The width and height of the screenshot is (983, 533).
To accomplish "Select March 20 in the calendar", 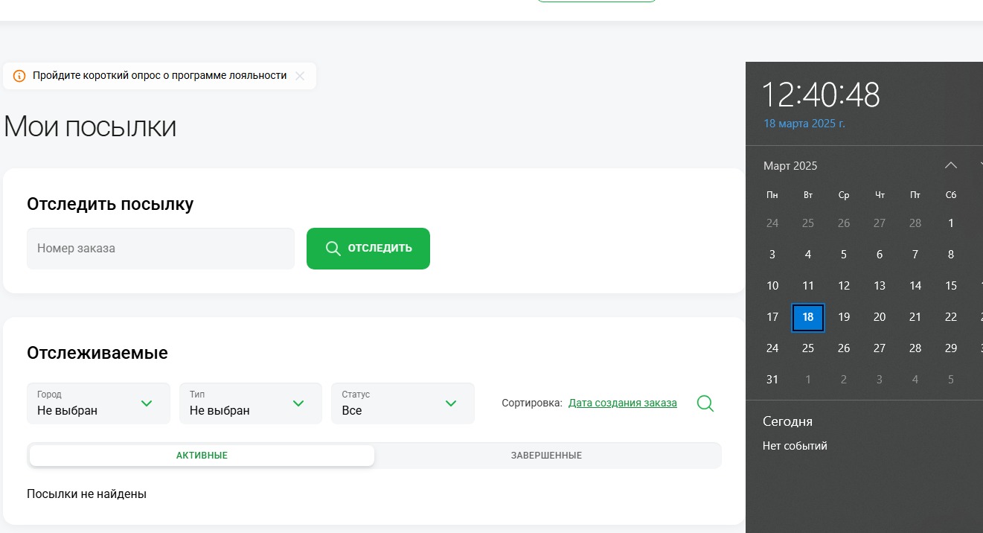I will pyautogui.click(x=880, y=317).
